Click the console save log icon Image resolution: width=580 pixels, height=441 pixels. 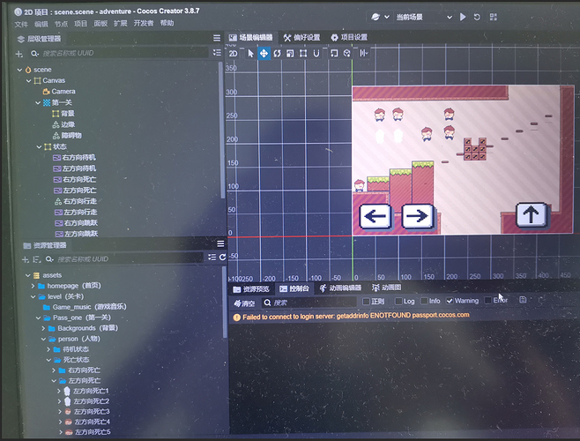tap(523, 300)
